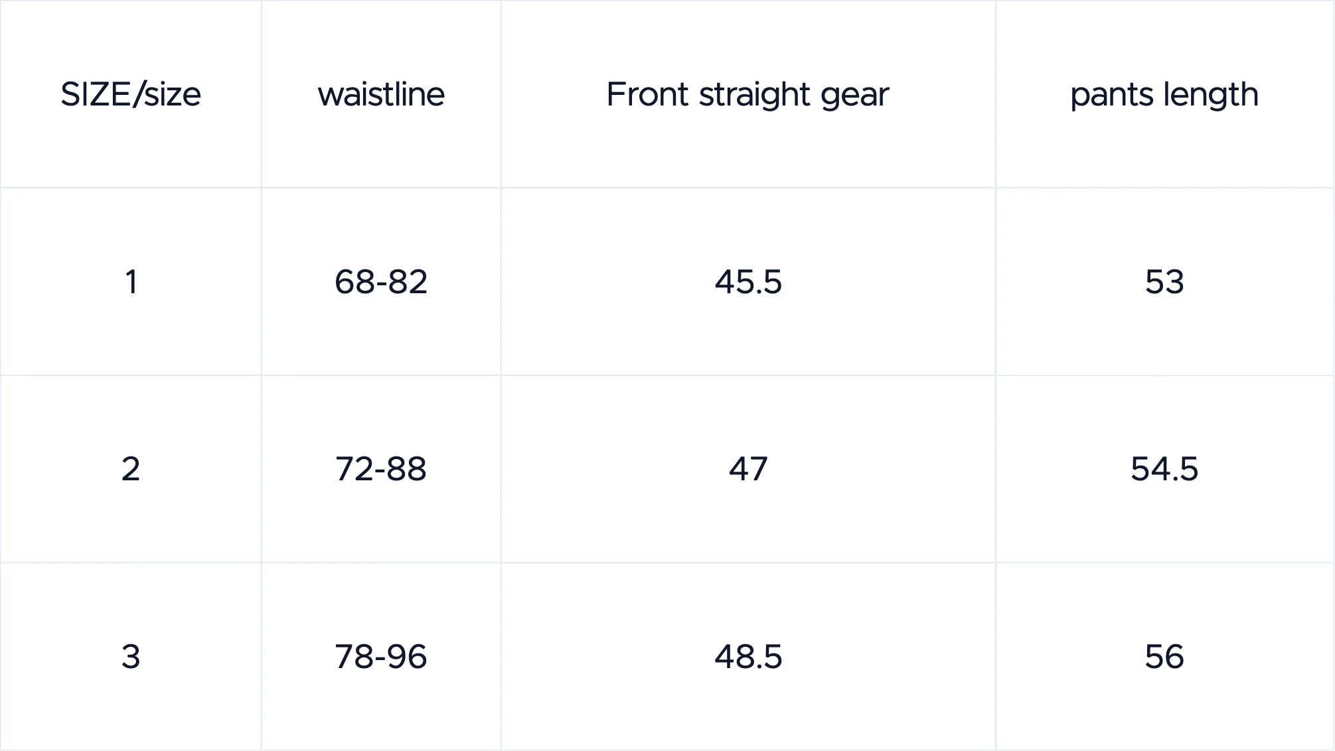Select the pants length value 53
This screenshot has height=751, width=1335.
[1164, 282]
